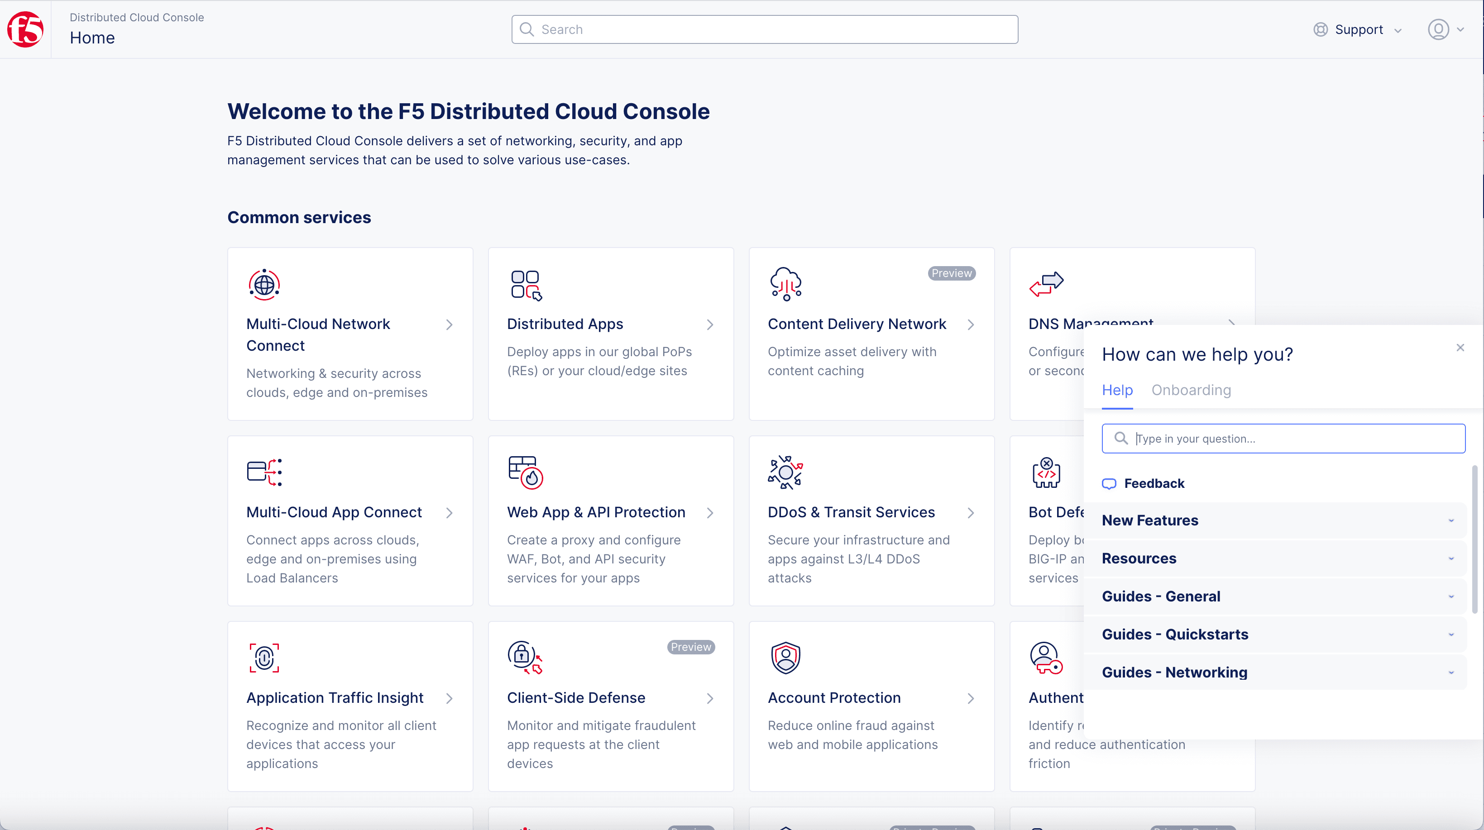Expand the Guides - Networking section
1484x830 pixels.
tap(1277, 672)
